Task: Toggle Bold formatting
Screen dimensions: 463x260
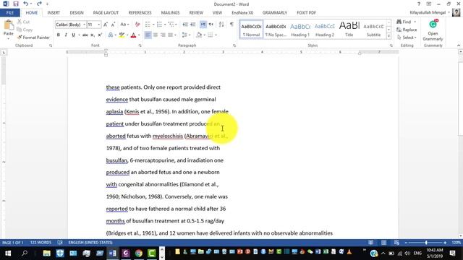Action: 59,35
